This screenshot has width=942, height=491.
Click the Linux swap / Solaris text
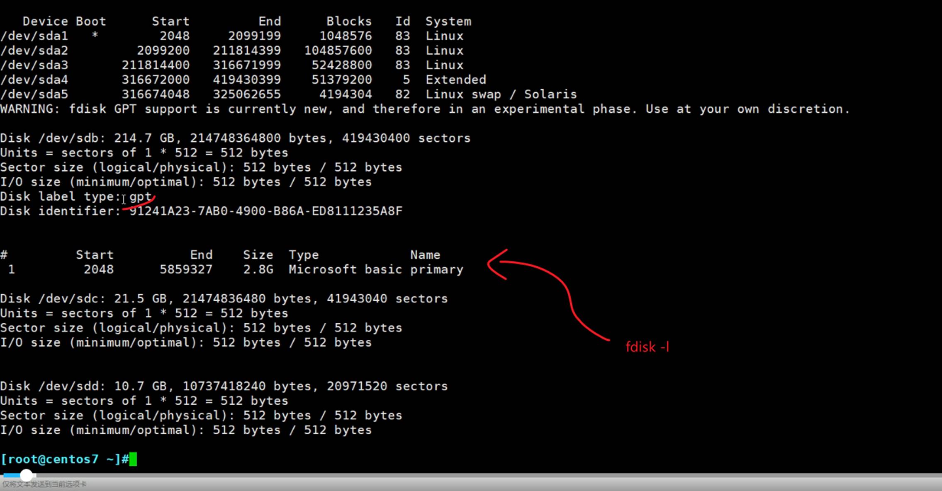[501, 94]
